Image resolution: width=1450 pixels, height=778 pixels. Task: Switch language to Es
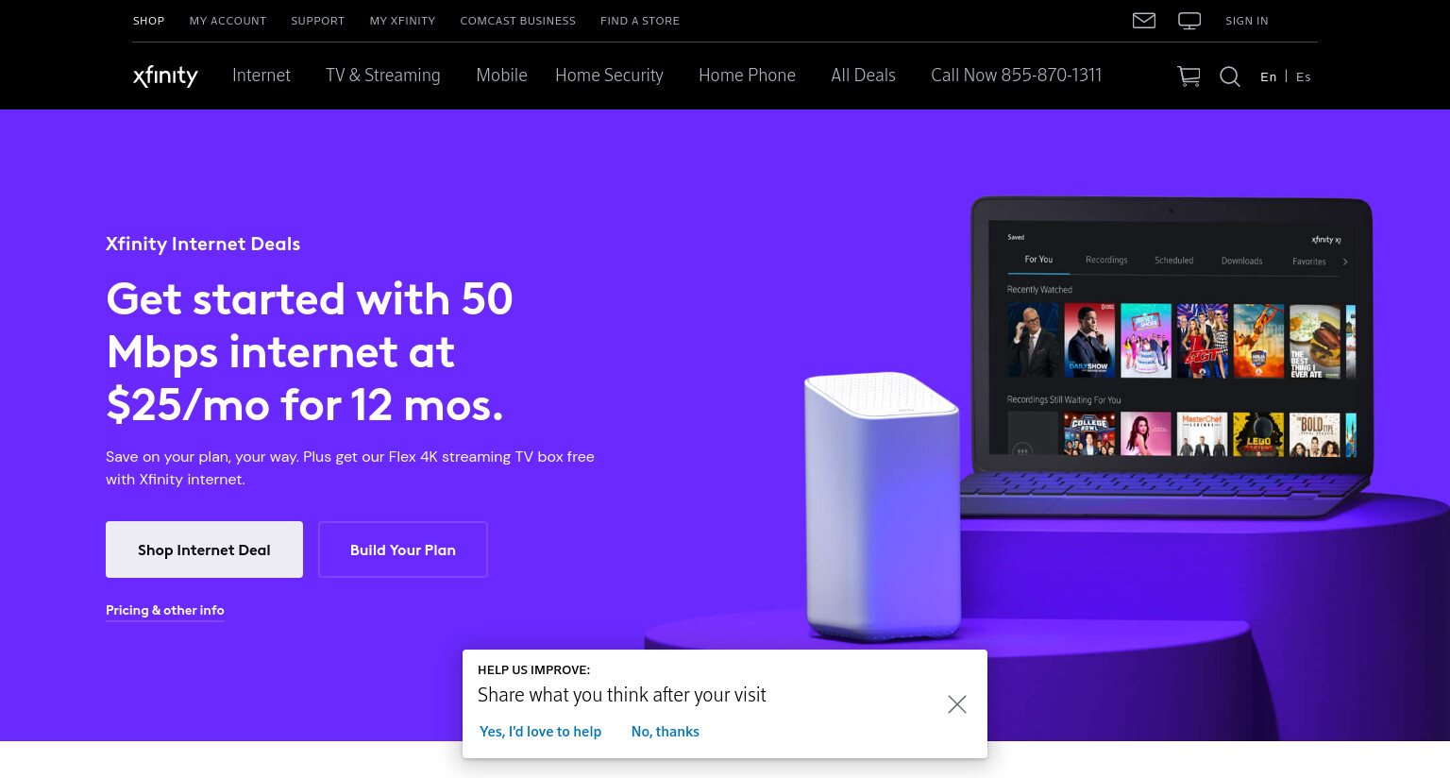pyautogui.click(x=1304, y=77)
